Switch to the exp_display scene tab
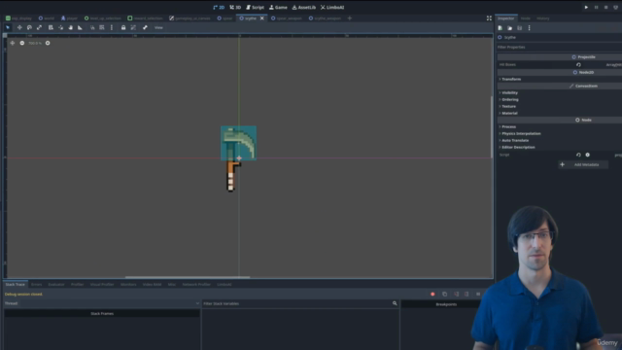Screen dimensions: 622x350 [x=18, y=18]
